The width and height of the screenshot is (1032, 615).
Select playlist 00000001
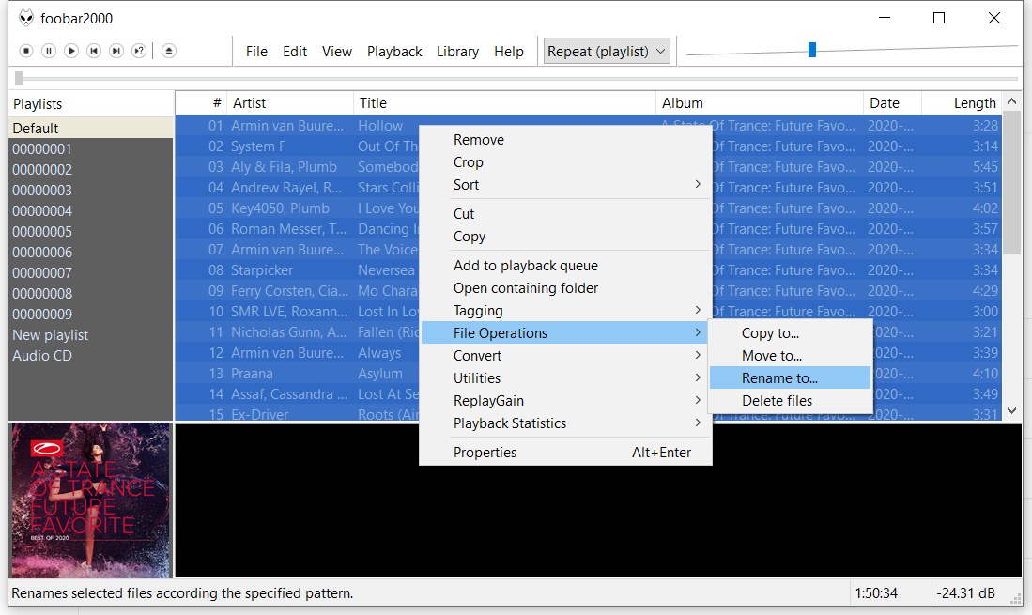(x=90, y=148)
